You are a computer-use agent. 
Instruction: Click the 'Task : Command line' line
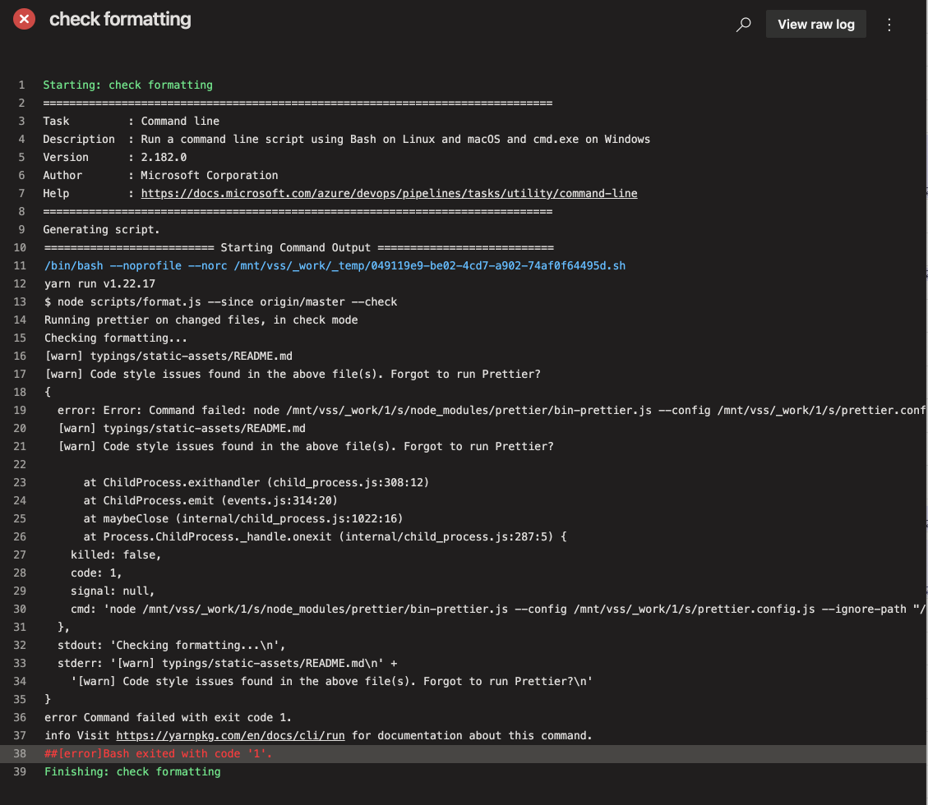point(131,122)
